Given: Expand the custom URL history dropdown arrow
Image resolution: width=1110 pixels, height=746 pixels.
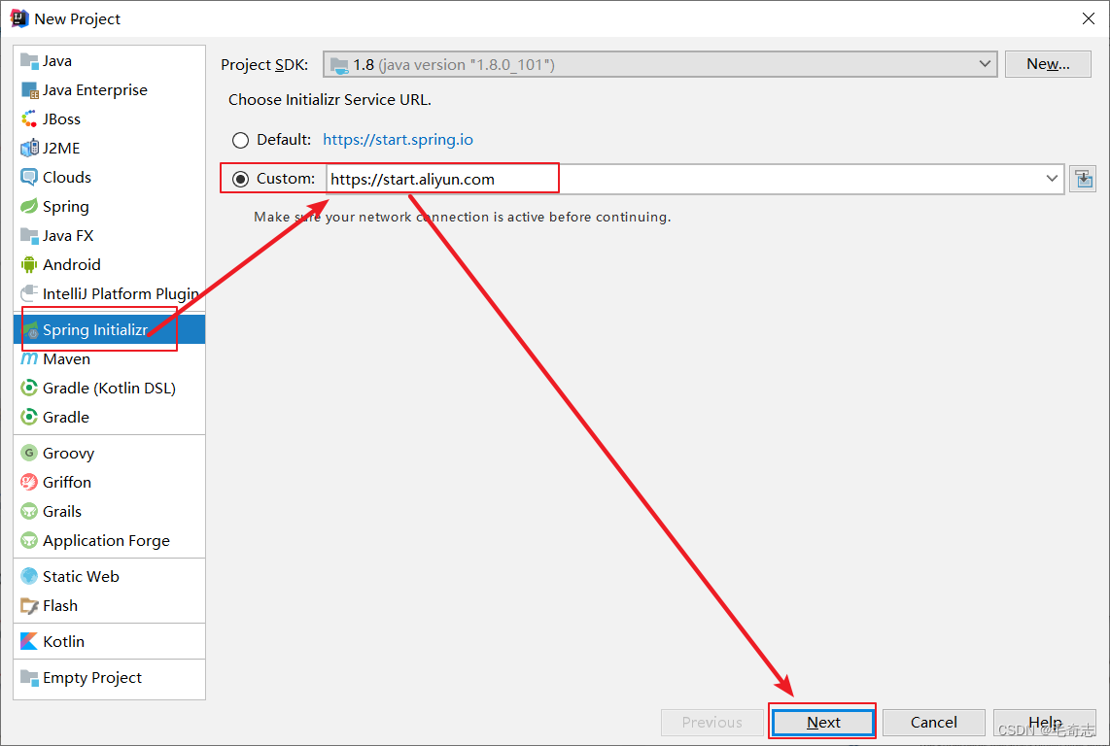Looking at the screenshot, I should pyautogui.click(x=1052, y=179).
